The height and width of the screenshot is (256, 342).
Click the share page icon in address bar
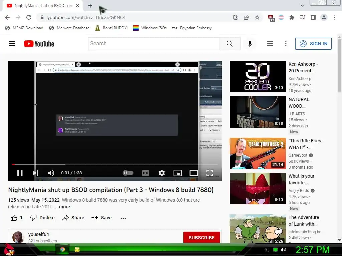[x=246, y=17]
